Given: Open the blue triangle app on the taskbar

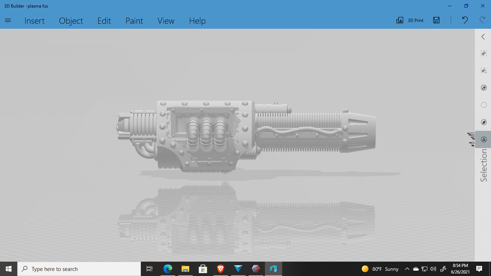Looking at the screenshot, I should (238, 269).
